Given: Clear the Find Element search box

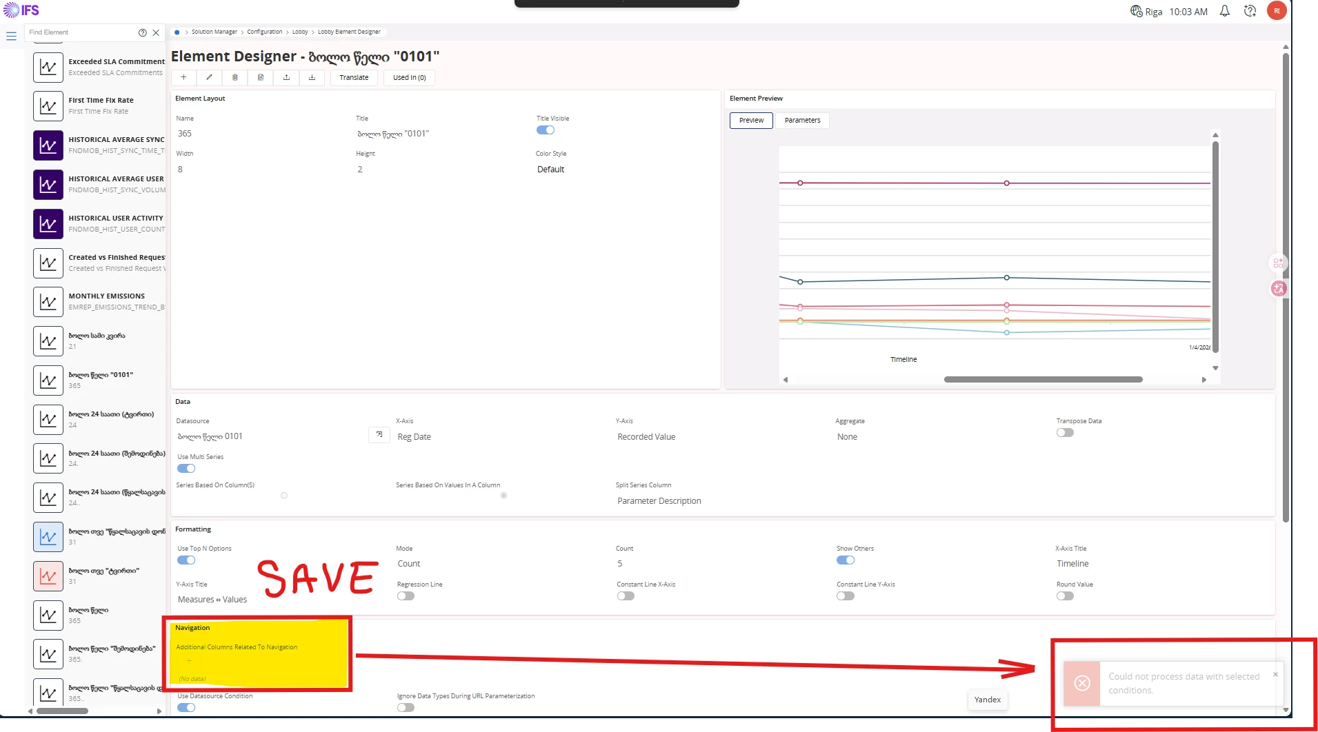Looking at the screenshot, I should [x=156, y=32].
